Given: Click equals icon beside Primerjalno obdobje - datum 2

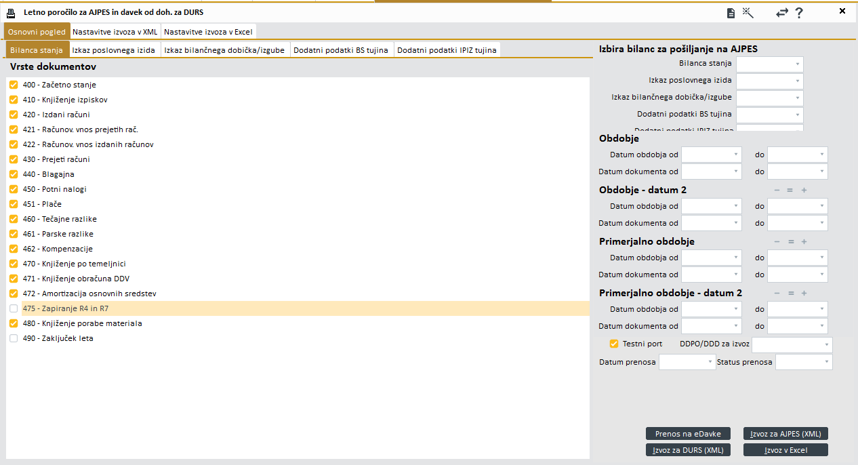Looking at the screenshot, I should coord(790,294).
